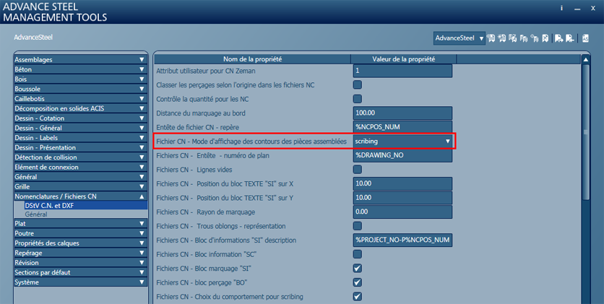Toggle 'Fichiers CN - Lignes vides' checkbox
Viewport: 604px width, 304px height.
358,169
